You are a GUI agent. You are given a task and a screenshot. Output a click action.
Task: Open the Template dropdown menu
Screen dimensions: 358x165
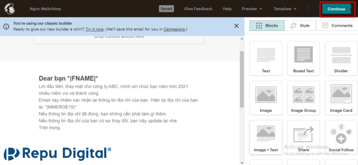285,9
